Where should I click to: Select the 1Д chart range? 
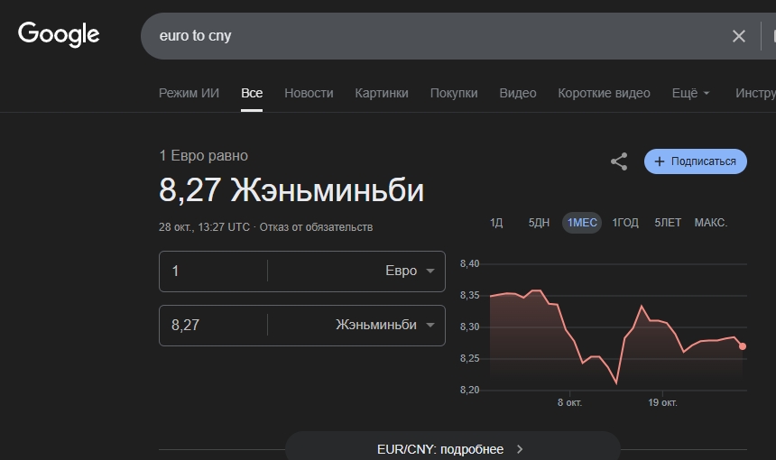click(x=496, y=223)
